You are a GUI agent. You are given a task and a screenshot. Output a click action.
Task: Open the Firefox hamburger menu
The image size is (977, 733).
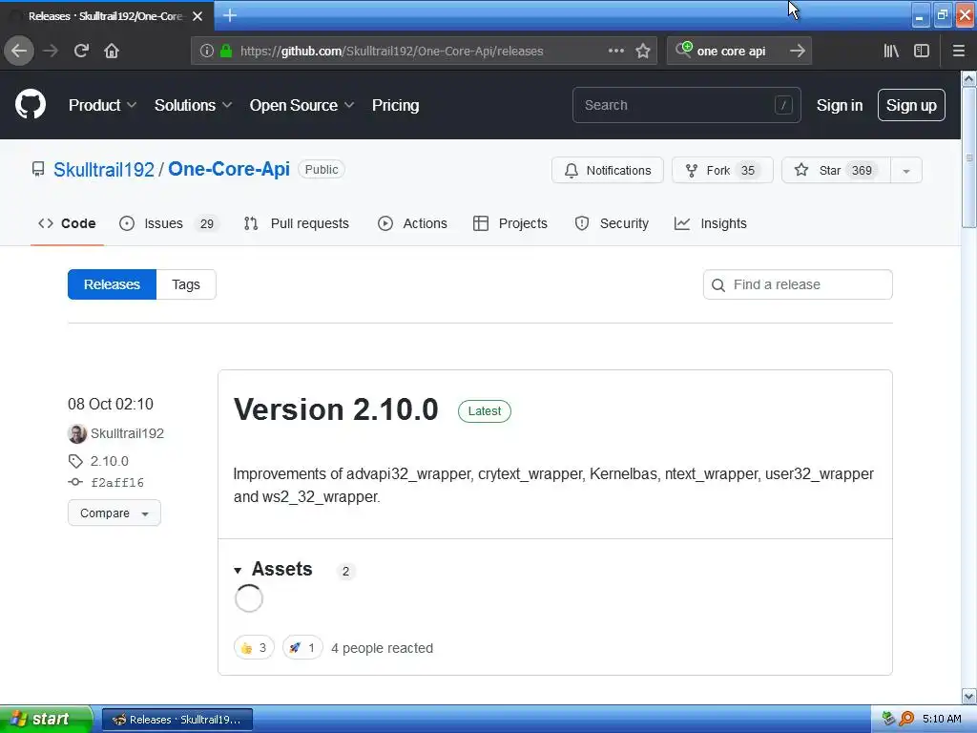coord(959,52)
